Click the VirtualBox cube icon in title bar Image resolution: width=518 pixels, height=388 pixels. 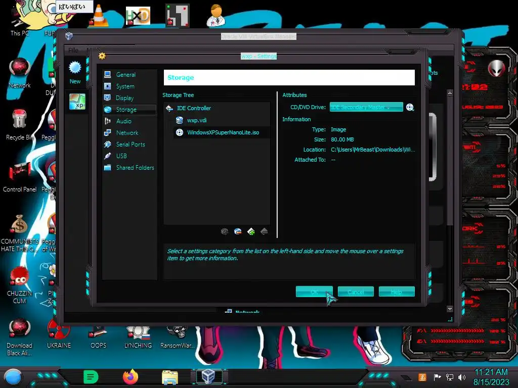(69, 36)
